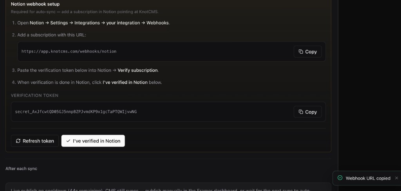Select the webhook URL text
401x191 pixels.
coord(69,51)
